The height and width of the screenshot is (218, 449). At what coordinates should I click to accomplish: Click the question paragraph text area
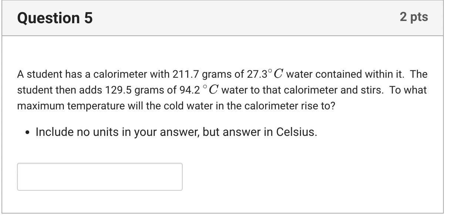pyautogui.click(x=222, y=89)
